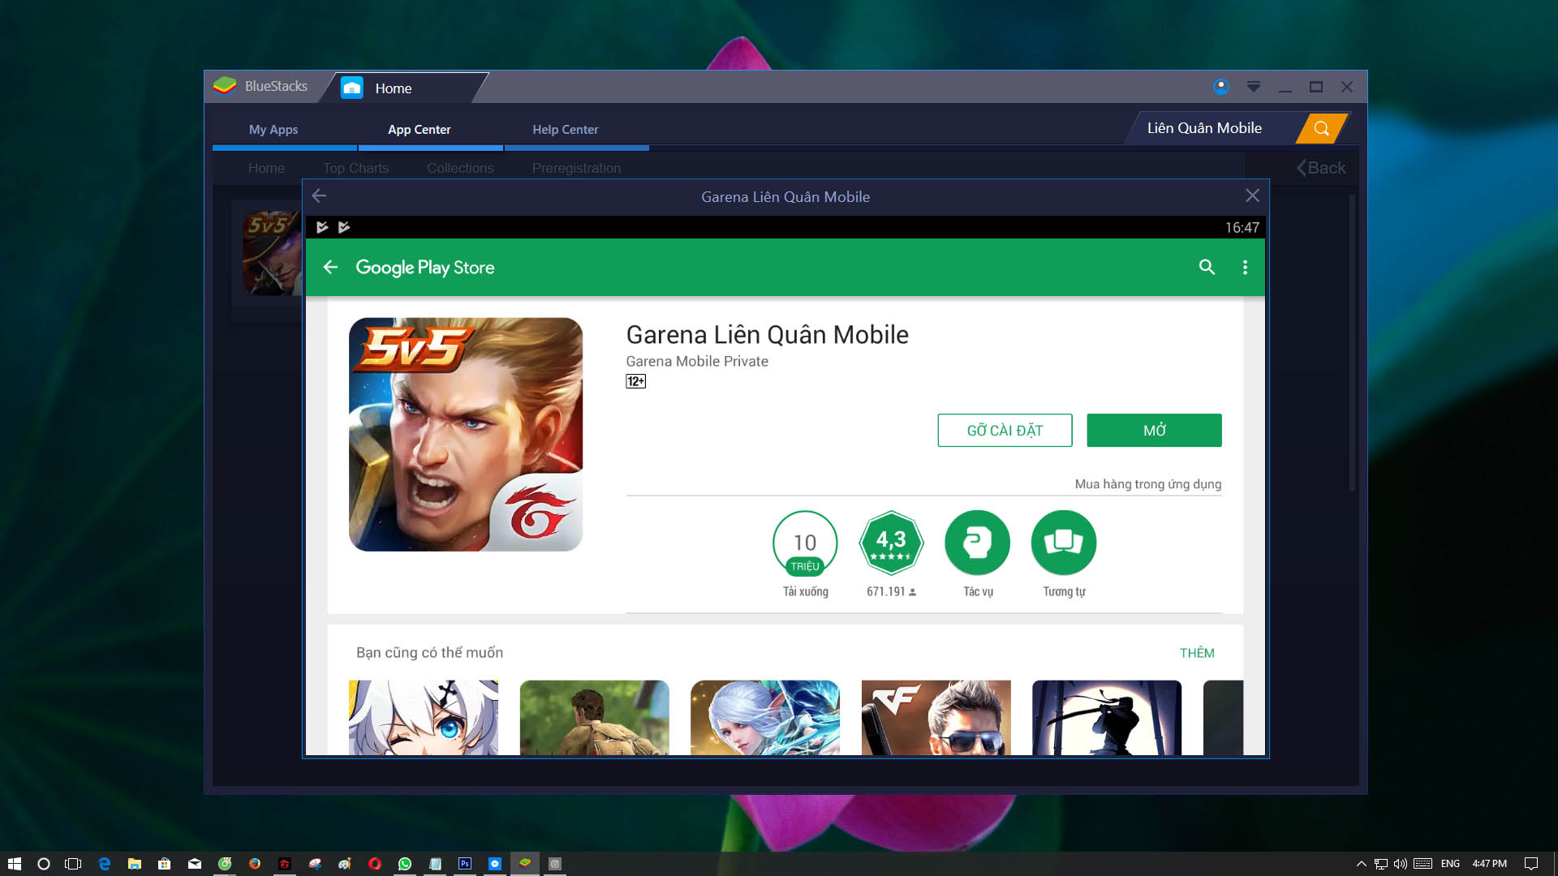Open the Play Store three-dot overflow menu
Screen dimensions: 1558x876
[x=1245, y=267]
